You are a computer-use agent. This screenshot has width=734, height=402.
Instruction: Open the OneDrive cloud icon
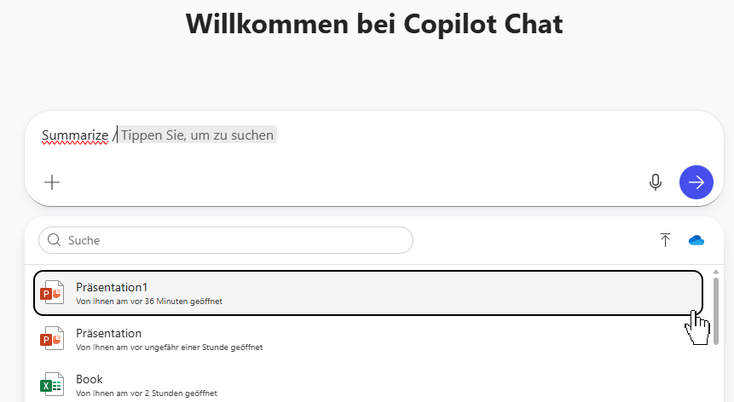tap(696, 240)
